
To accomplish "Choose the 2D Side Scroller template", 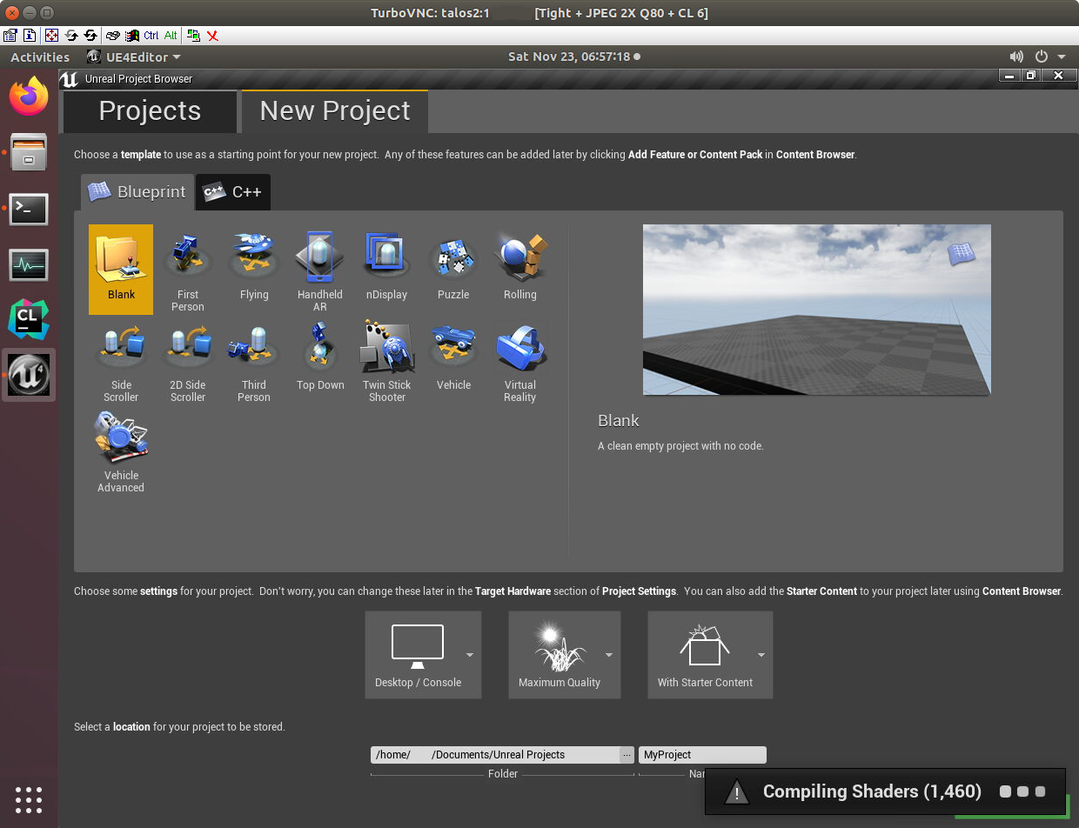I will (x=188, y=360).
